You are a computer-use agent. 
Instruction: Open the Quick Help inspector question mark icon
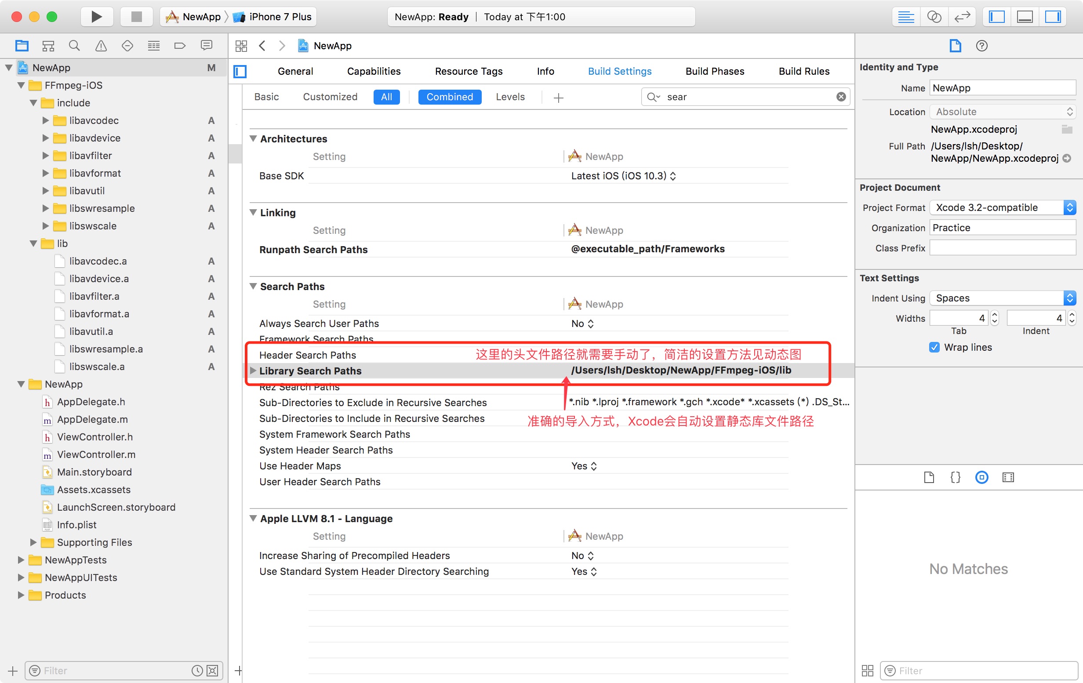pos(982,45)
